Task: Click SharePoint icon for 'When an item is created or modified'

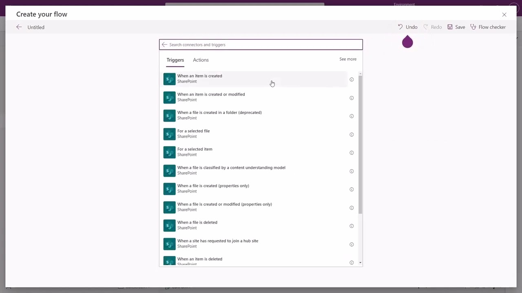Action: (x=169, y=97)
